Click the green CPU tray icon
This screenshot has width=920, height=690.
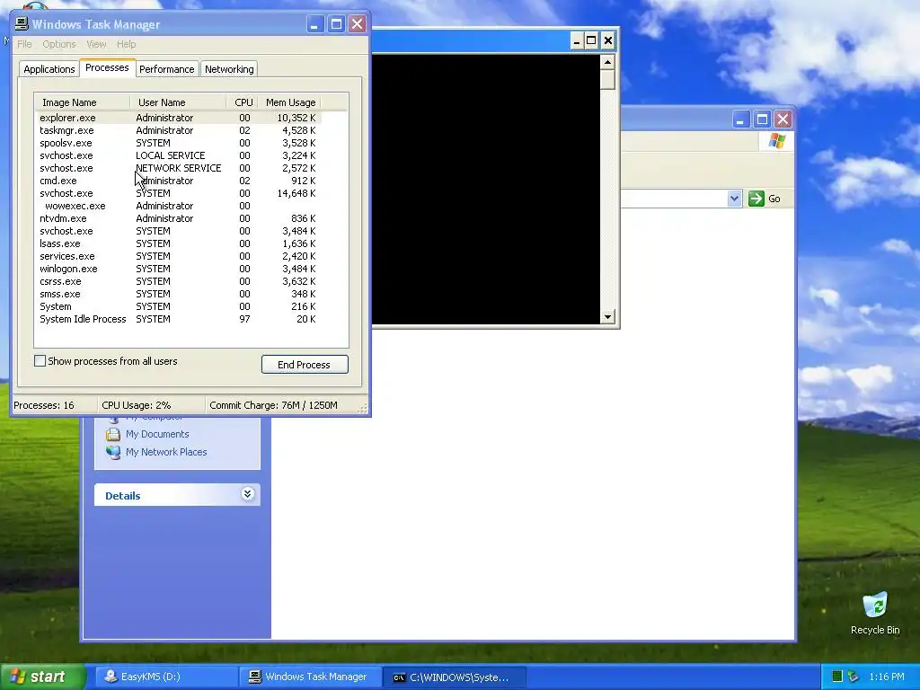837,677
